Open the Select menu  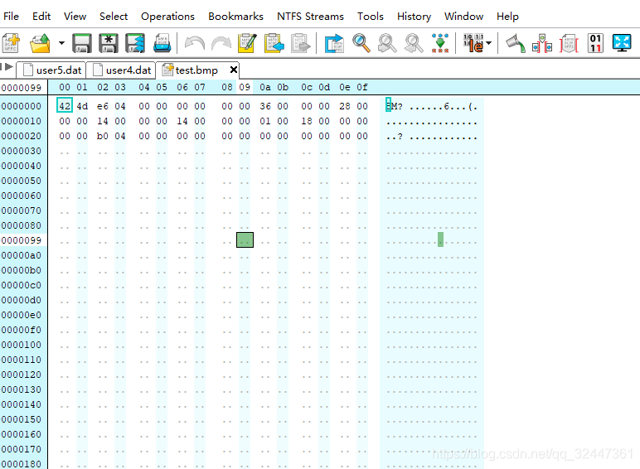click(x=114, y=17)
